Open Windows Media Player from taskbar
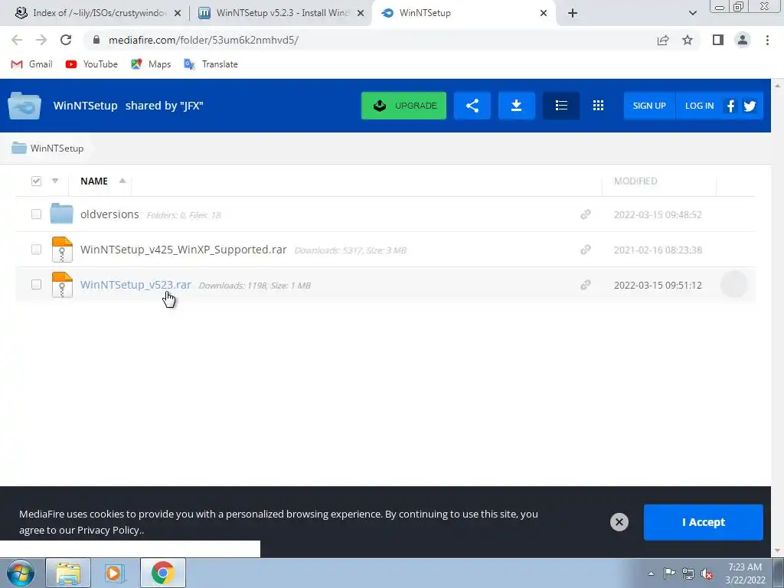Screen dimensions: 784x588 115,573
